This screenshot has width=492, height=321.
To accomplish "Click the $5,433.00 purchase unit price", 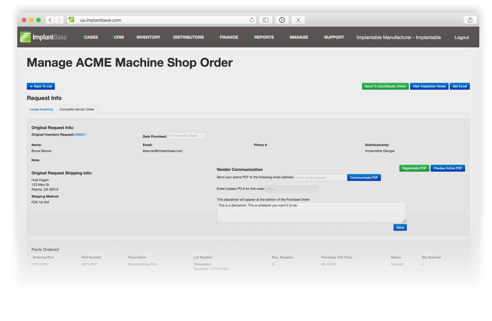I will [329, 264].
